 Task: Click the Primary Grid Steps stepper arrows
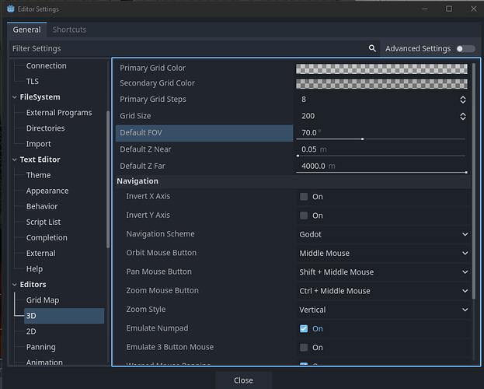pos(463,100)
